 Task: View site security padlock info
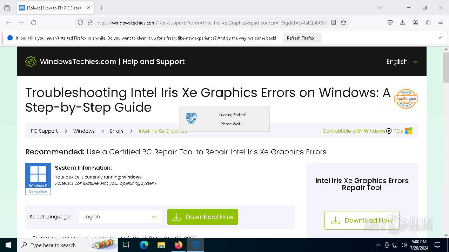coord(90,22)
